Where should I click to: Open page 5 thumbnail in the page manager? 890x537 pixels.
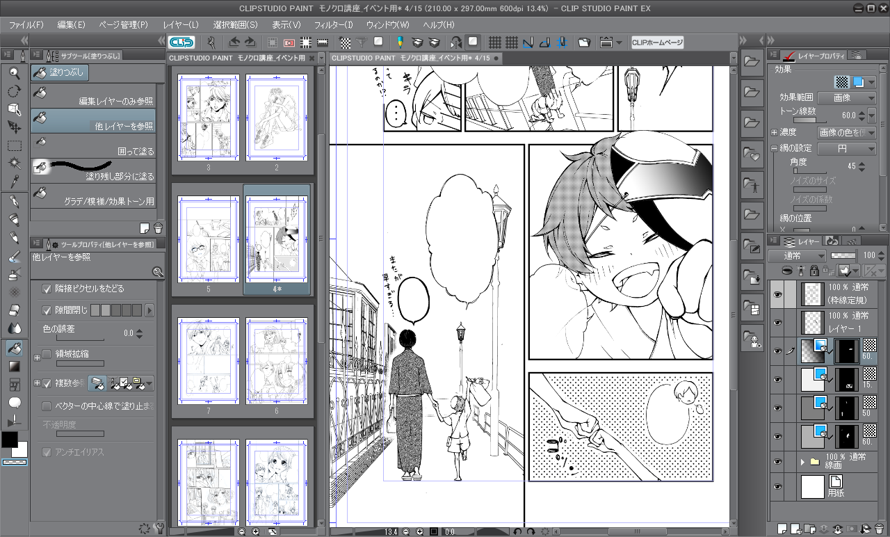[208, 240]
